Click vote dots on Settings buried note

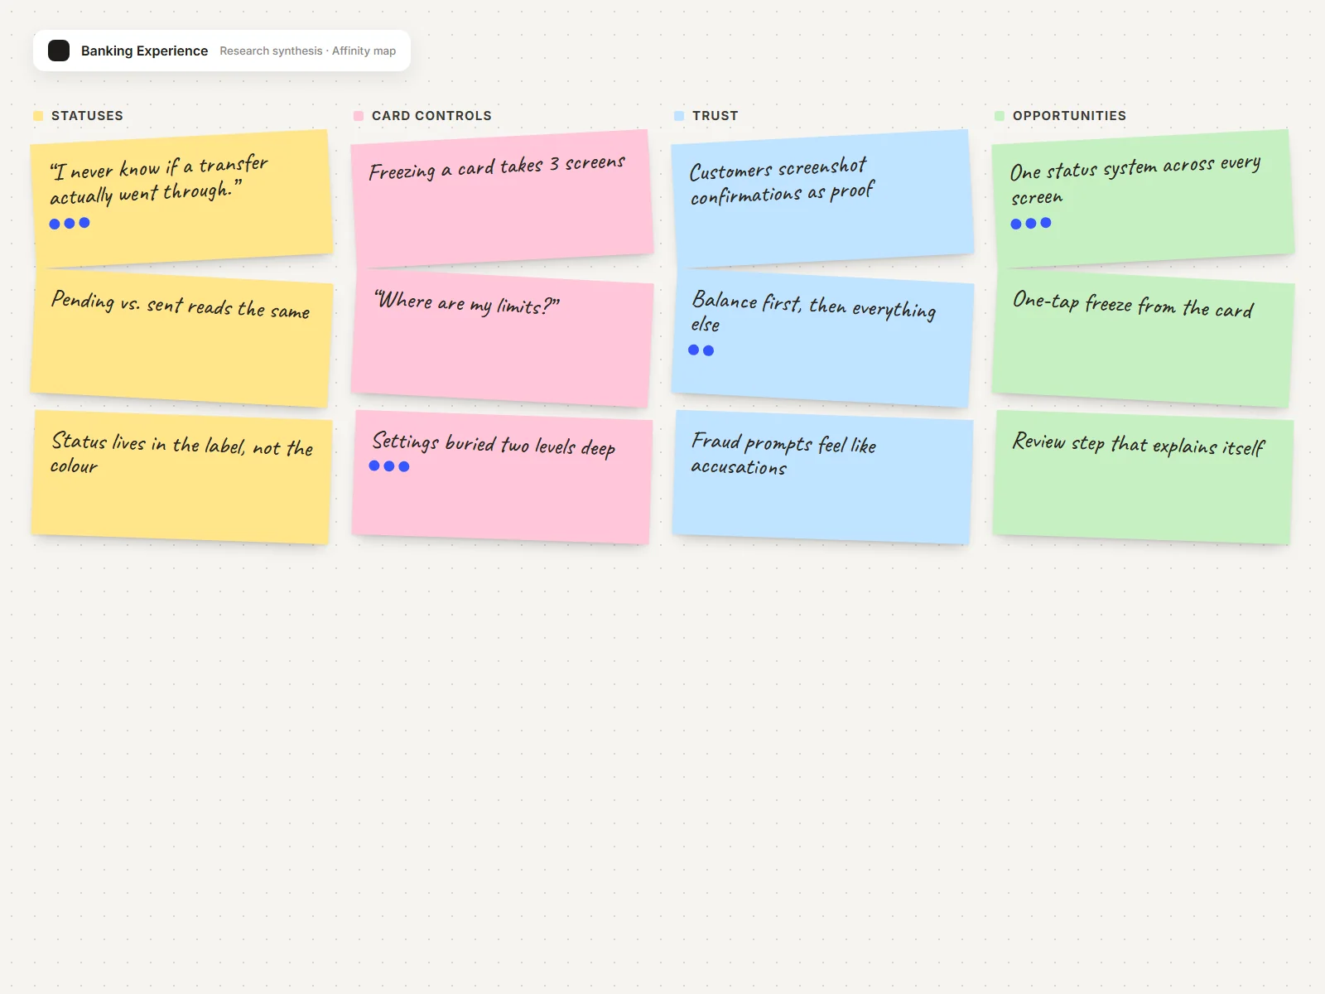click(x=389, y=466)
